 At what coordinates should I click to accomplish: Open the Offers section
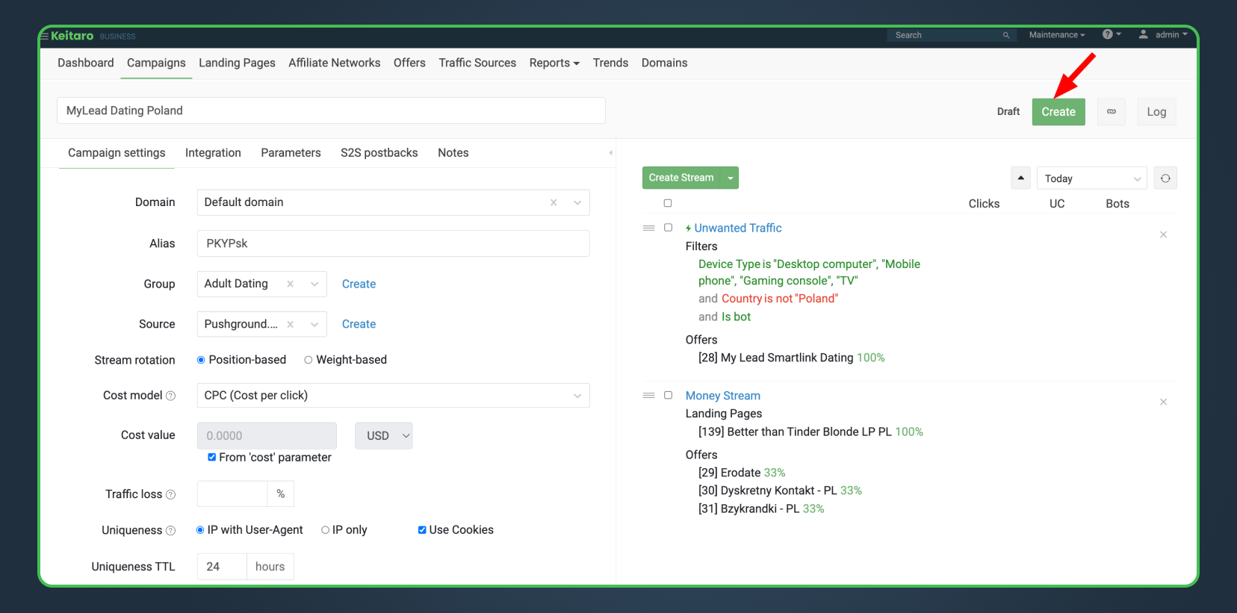(409, 63)
